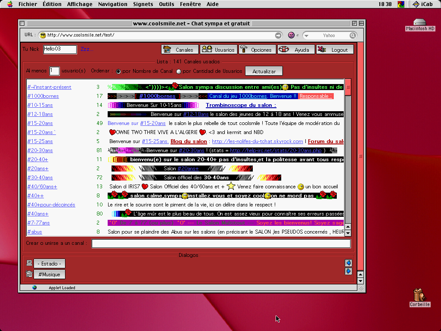Click the colored puzzle icon beside the clock
The image size is (441, 331).
[x=401, y=4]
